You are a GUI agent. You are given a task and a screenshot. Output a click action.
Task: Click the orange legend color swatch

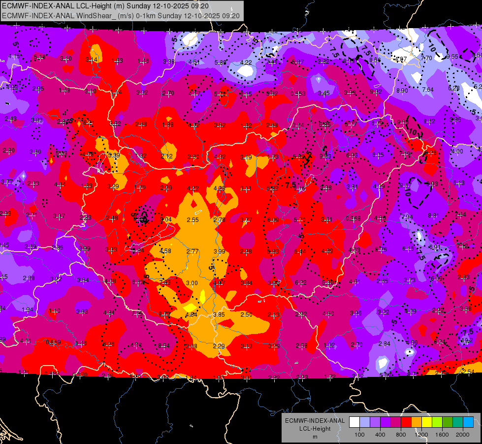click(x=417, y=422)
